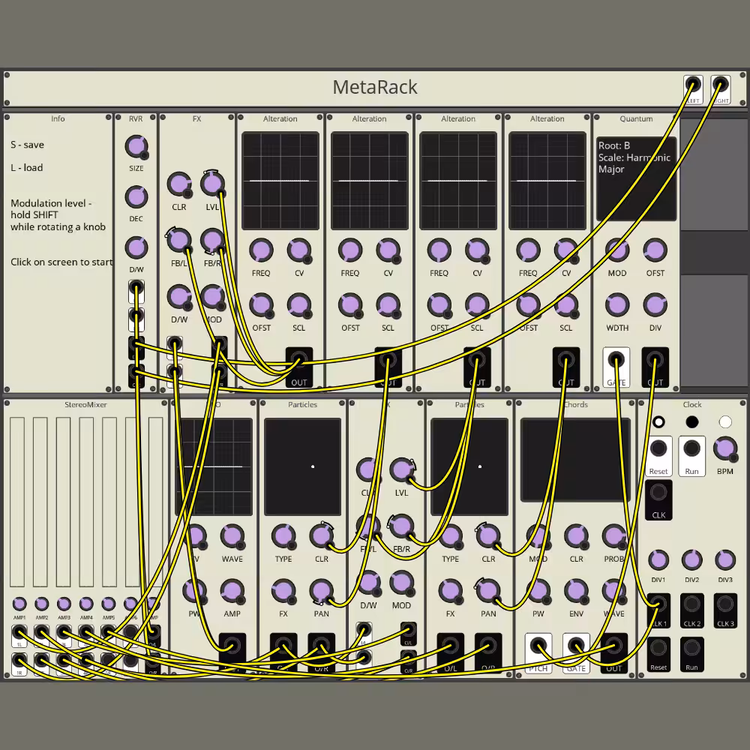Click the O/R output jack of lower-row FX

pyautogui.click(x=409, y=658)
